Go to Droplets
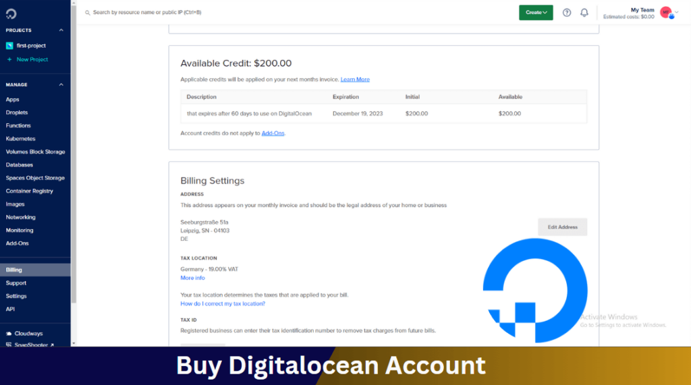 tap(17, 113)
